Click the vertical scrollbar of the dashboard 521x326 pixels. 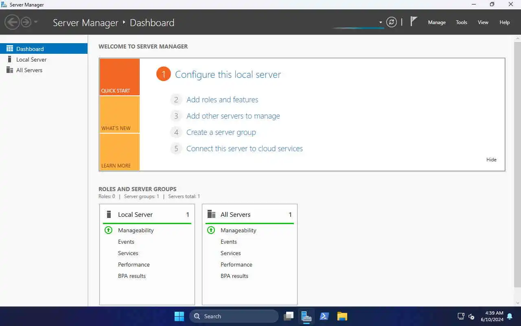517,164
